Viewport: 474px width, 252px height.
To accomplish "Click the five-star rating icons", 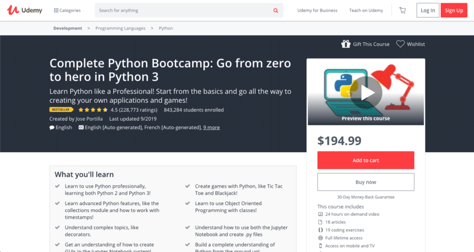I will coord(93,110).
